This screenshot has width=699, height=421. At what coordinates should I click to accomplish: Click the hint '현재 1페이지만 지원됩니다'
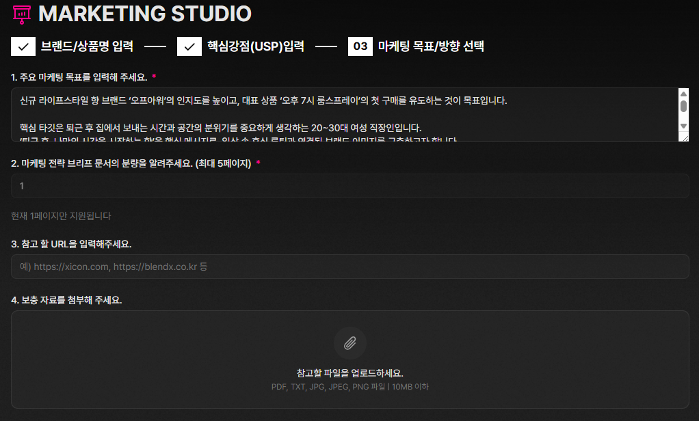[x=61, y=216]
